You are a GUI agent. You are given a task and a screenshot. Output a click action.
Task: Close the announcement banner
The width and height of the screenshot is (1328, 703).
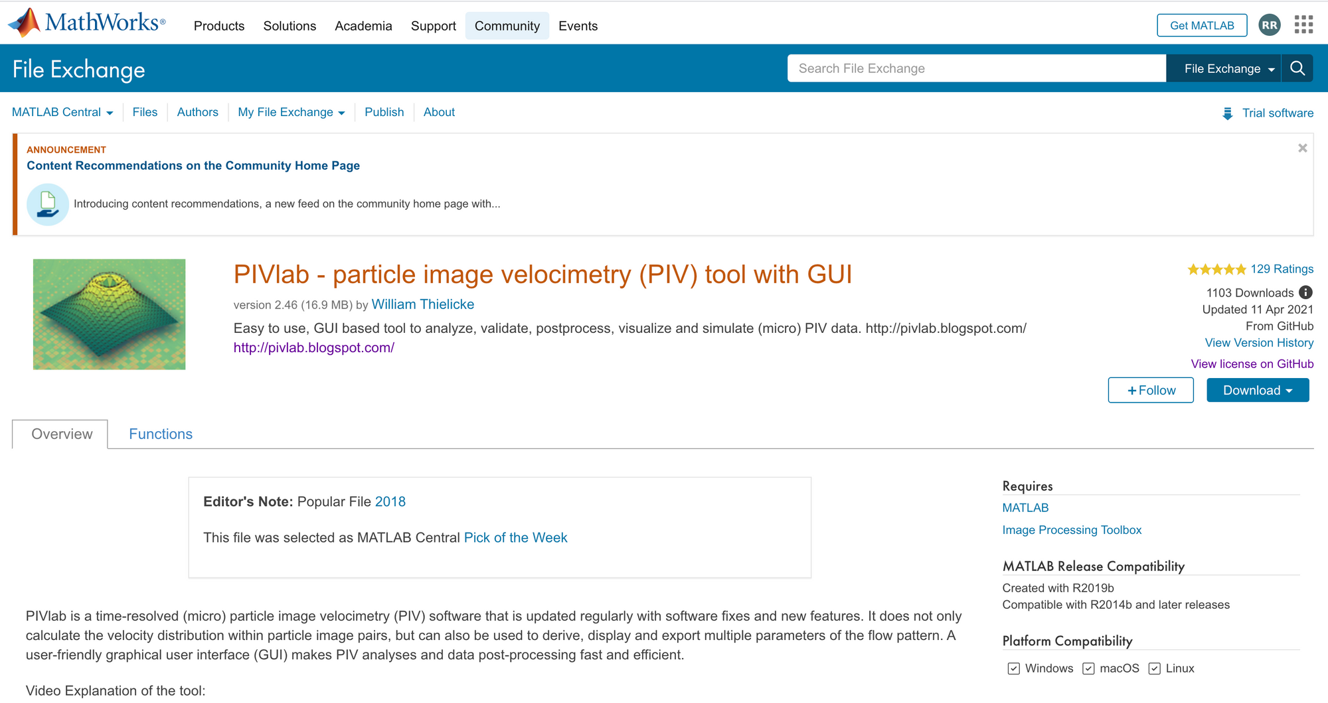tap(1302, 148)
